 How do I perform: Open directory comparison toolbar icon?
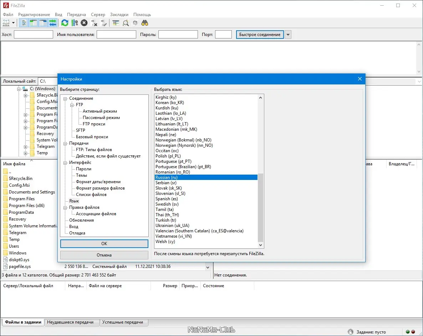(x=126, y=23)
